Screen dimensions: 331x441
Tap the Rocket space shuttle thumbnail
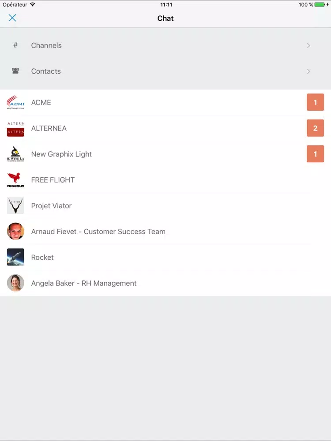15,257
